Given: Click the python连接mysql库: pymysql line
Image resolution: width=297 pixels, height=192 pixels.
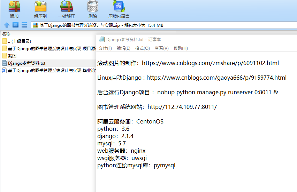Looking at the screenshot, I should (136, 165).
